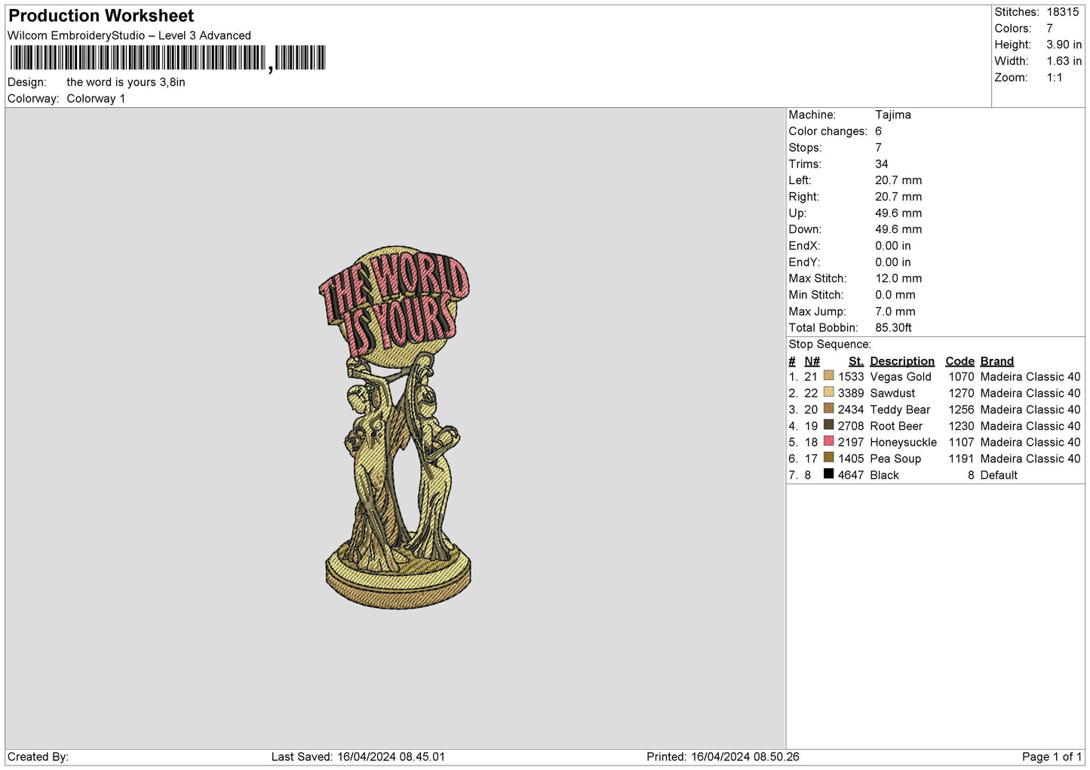The width and height of the screenshot is (1090, 770).
Task: Click thread code 1070
Action: [962, 377]
